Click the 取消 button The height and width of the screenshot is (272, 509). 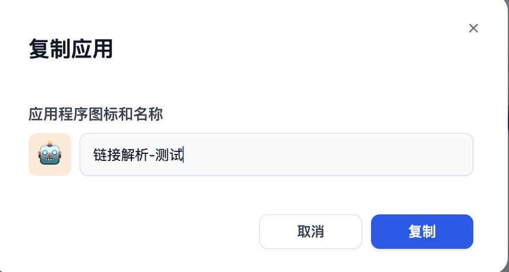click(x=310, y=232)
